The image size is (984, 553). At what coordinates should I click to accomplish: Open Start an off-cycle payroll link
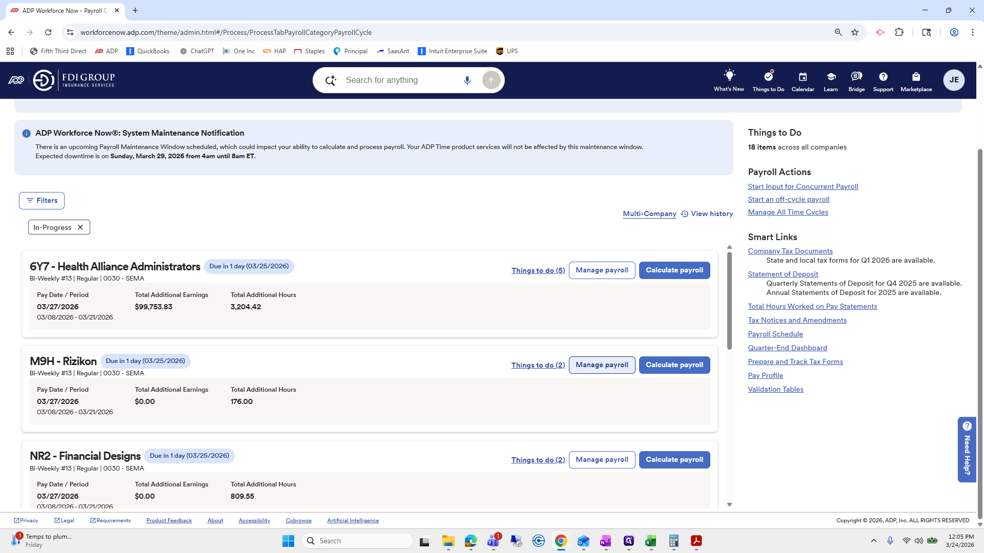pyautogui.click(x=788, y=199)
